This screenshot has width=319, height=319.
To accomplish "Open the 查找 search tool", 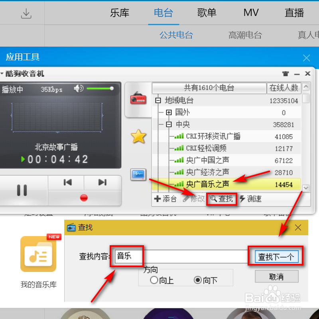I will 222,199.
